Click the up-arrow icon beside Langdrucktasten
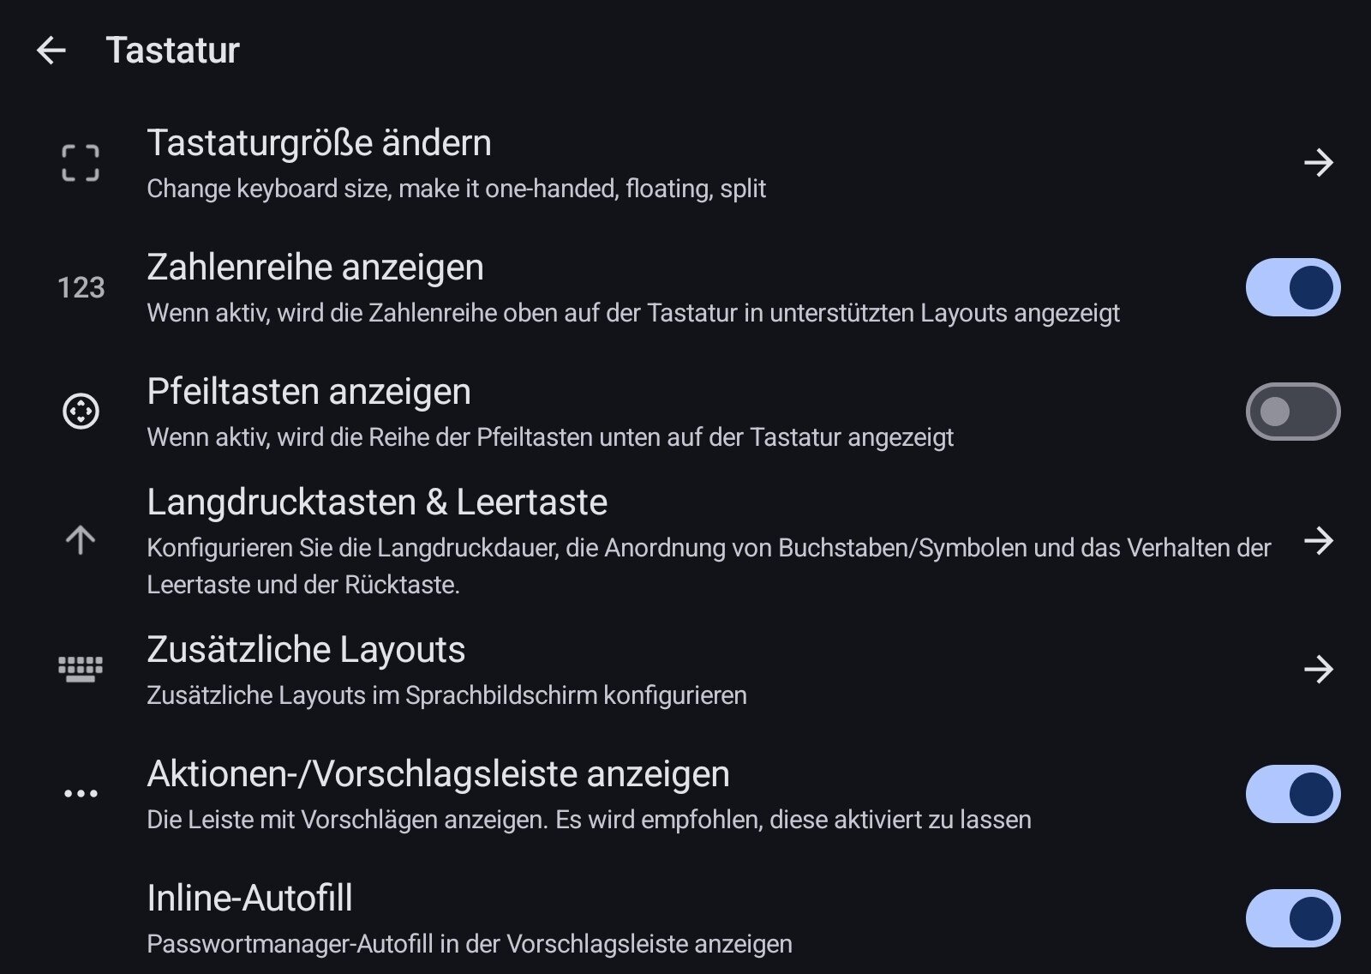Image resolution: width=1371 pixels, height=974 pixels. click(81, 540)
